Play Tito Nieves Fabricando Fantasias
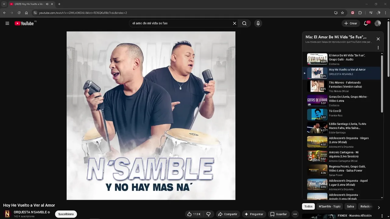 [341, 87]
